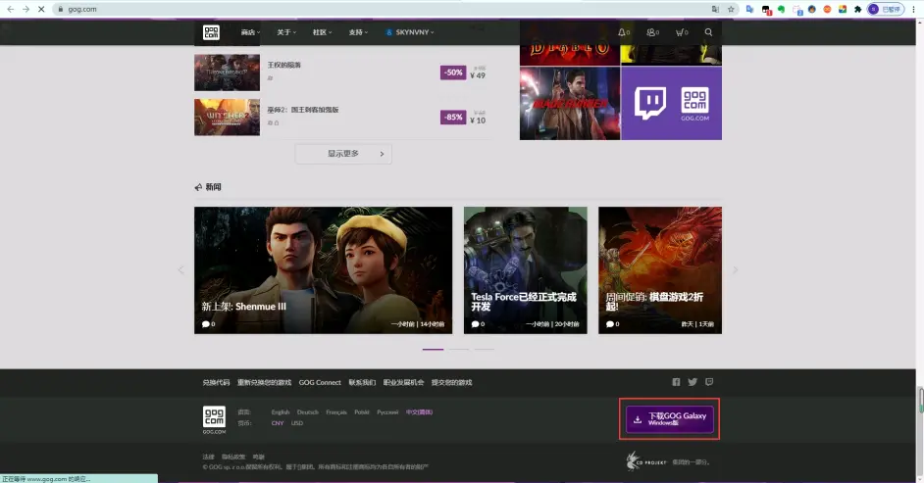Go forward with the browser arrow
This screenshot has width=924, height=483.
click(x=26, y=9)
